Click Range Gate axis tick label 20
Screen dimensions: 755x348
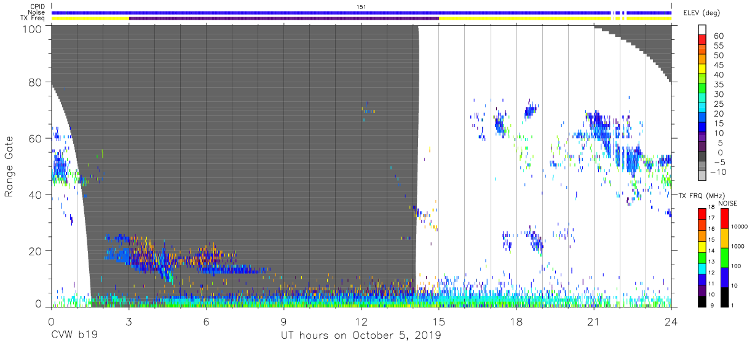pyautogui.click(x=36, y=251)
